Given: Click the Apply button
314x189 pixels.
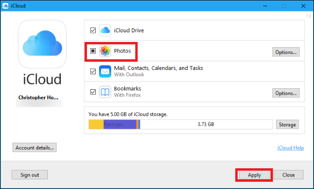Looking at the screenshot, I should point(254,175).
